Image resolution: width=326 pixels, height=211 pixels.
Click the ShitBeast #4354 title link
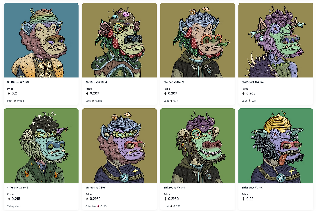point(253,82)
